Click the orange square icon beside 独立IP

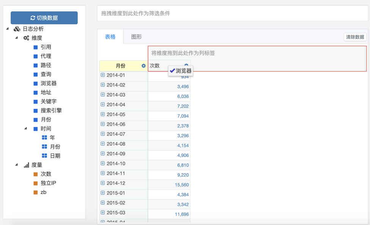pos(36,183)
